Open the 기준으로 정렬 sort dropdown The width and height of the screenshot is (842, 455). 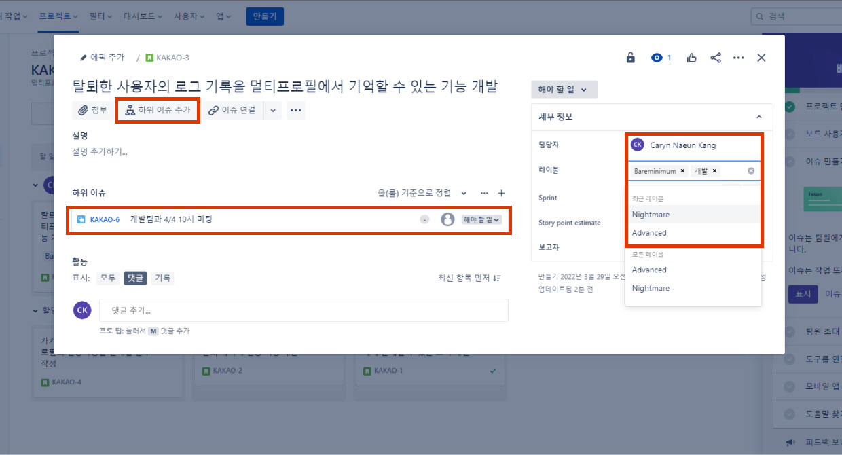click(422, 194)
